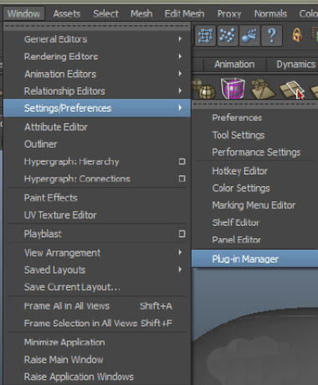Open Plug-in Manager
318x385 pixels.
tap(254, 258)
